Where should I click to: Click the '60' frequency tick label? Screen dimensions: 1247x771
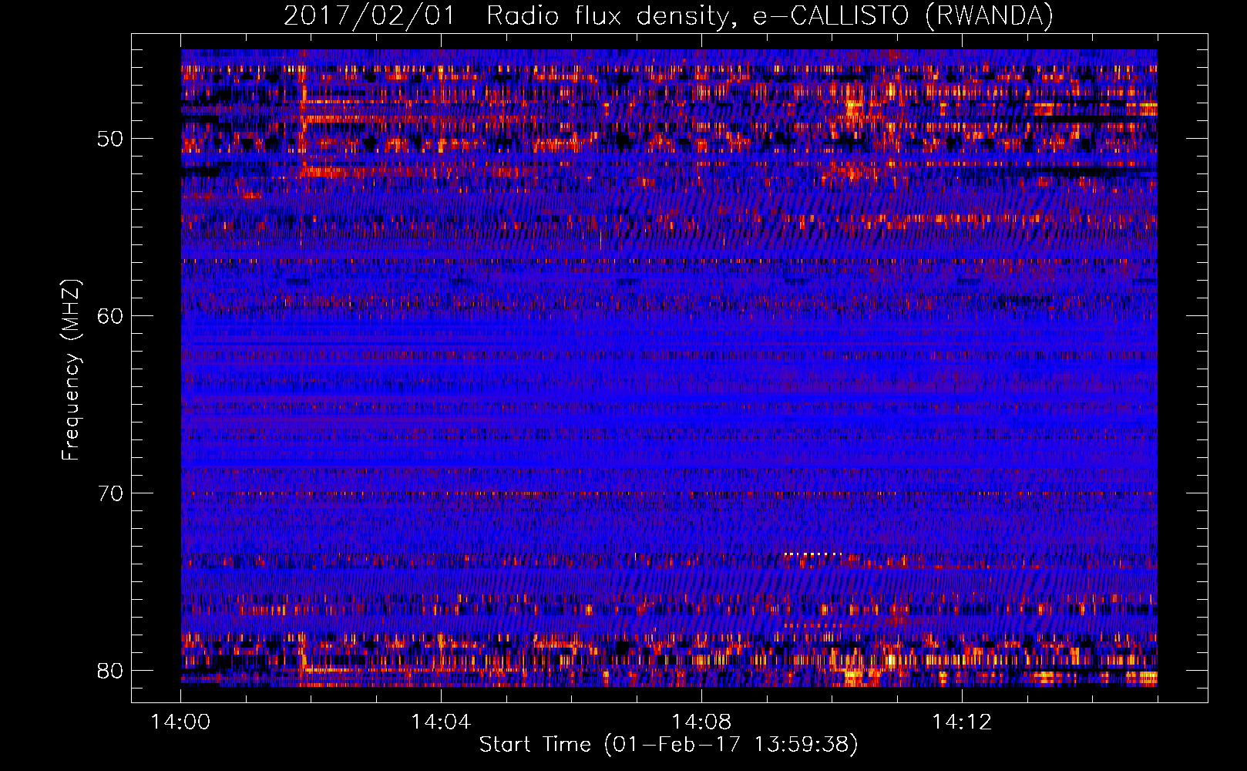pos(111,316)
